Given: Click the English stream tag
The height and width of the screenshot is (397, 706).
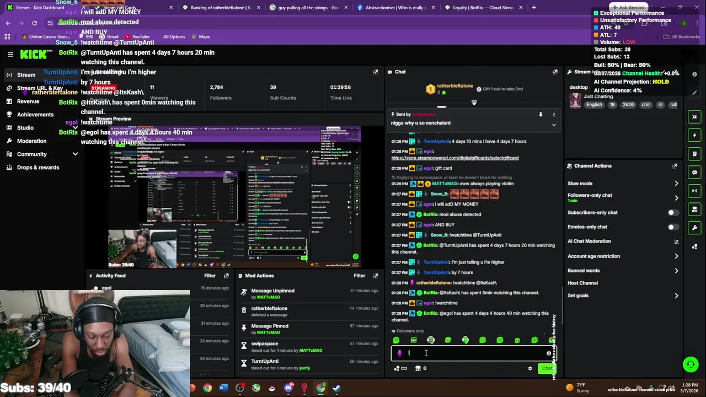Looking at the screenshot, I should 594,105.
